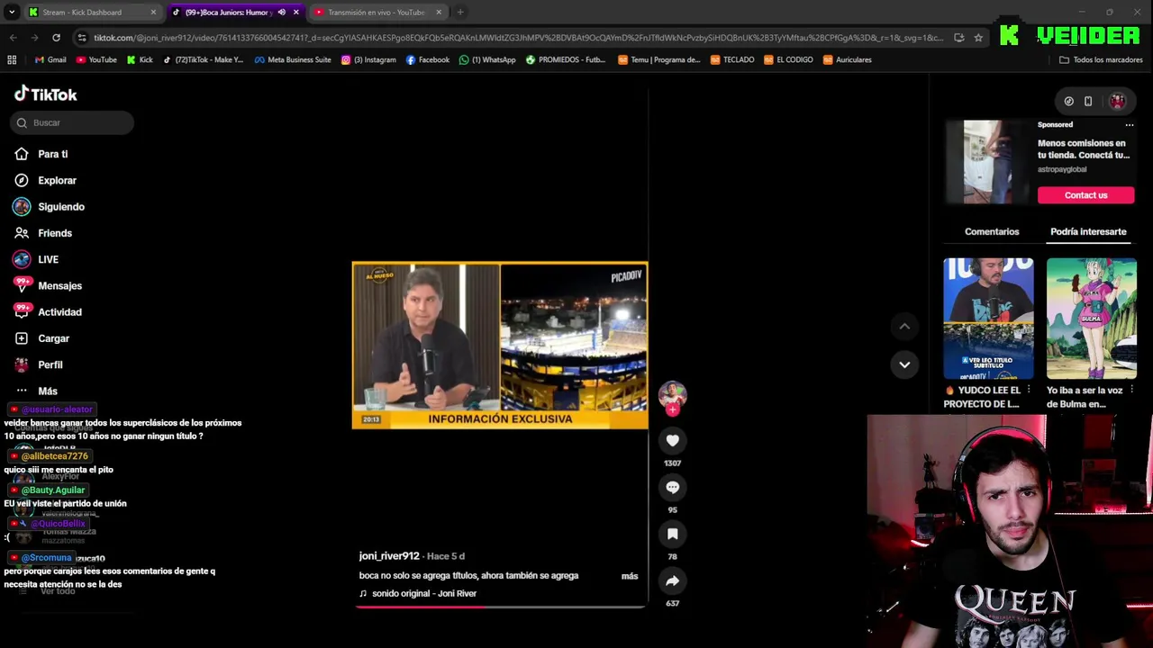Open the (3) Instagram bookmark
This screenshot has width=1153, height=648.
click(x=368, y=60)
